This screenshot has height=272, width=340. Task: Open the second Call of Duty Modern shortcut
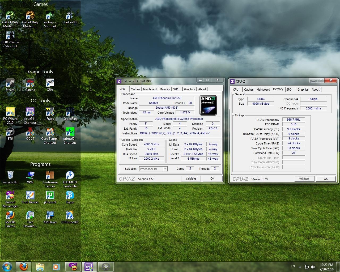[30, 19]
